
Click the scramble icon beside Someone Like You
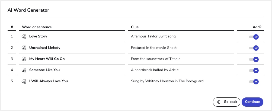point(24,70)
